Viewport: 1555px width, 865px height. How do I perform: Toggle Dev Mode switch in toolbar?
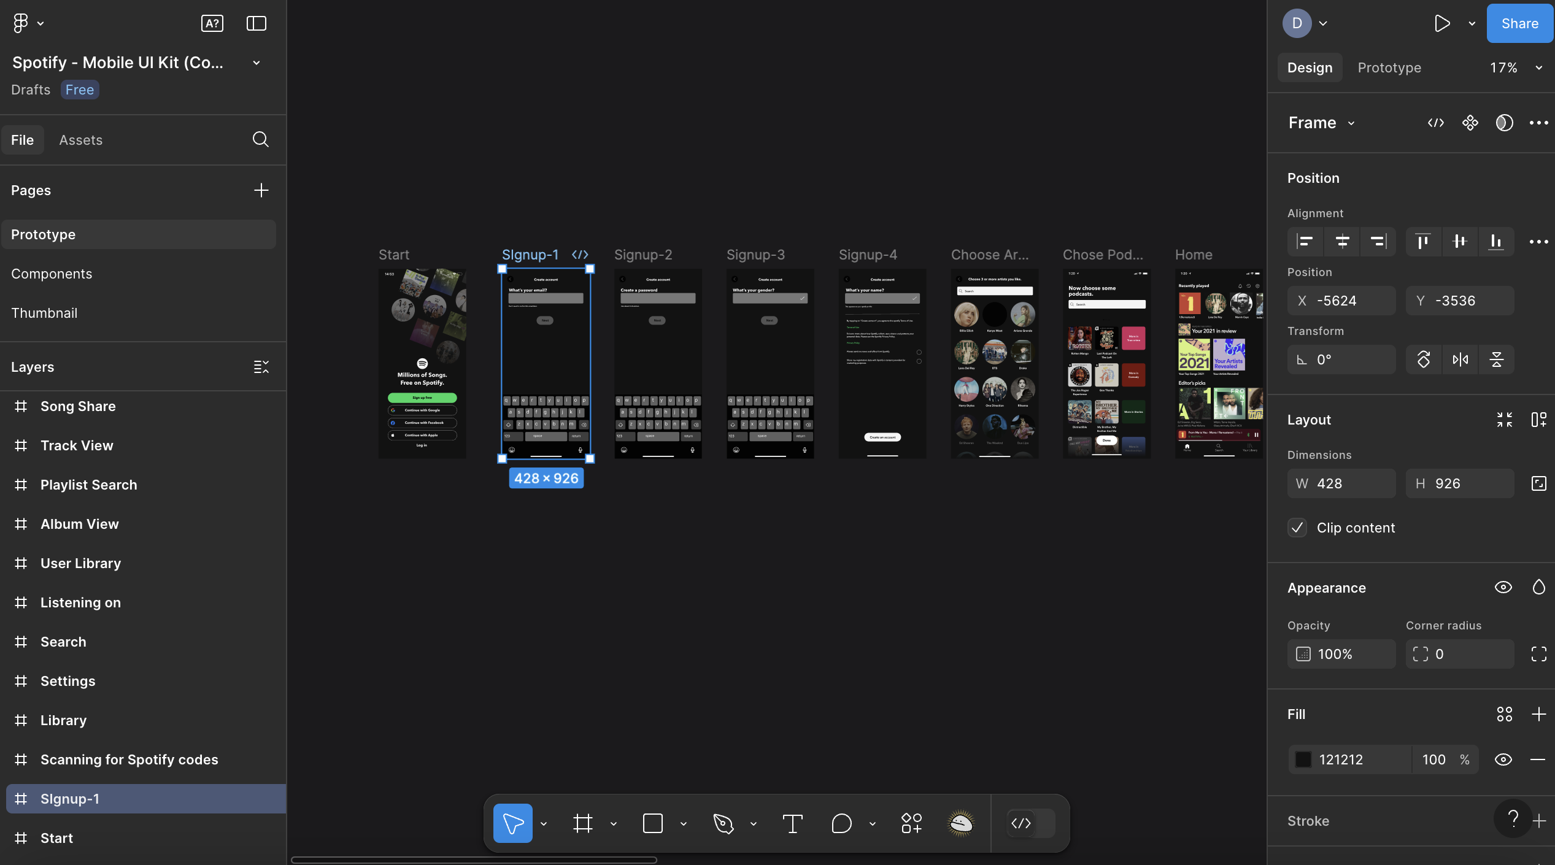click(x=1031, y=823)
